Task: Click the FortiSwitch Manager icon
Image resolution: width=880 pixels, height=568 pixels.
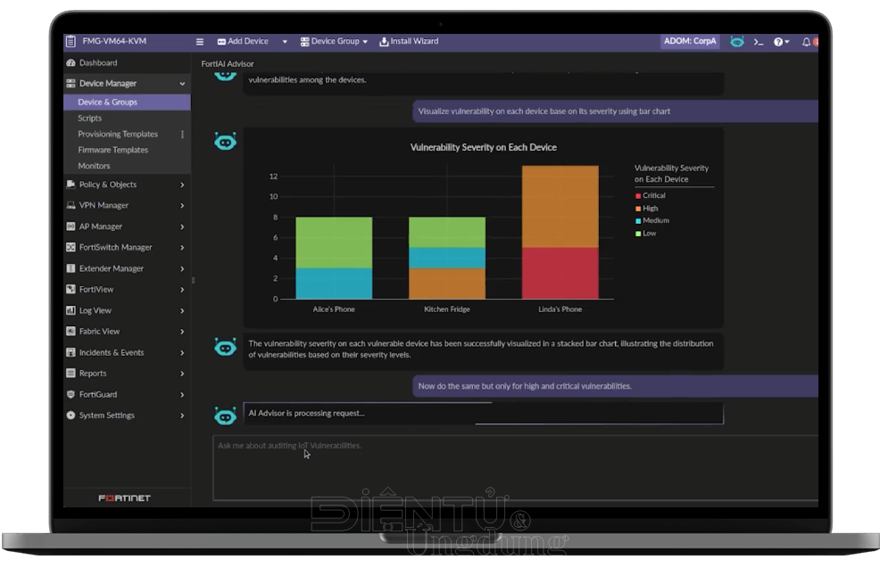Action: click(71, 247)
